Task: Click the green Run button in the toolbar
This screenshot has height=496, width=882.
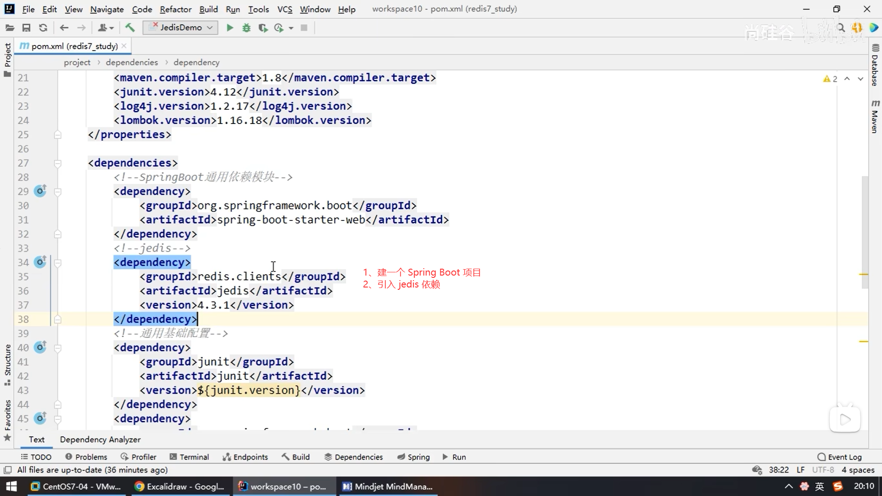Action: click(x=230, y=28)
